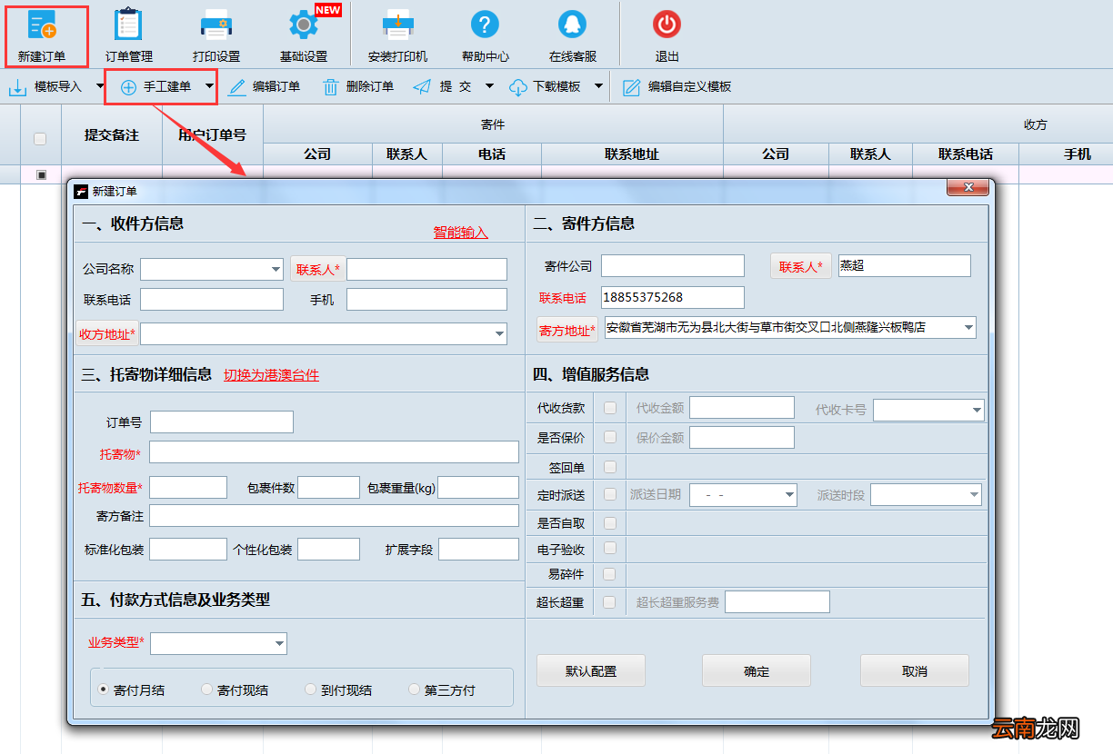Enable the 是否保价 checkbox

click(x=610, y=437)
